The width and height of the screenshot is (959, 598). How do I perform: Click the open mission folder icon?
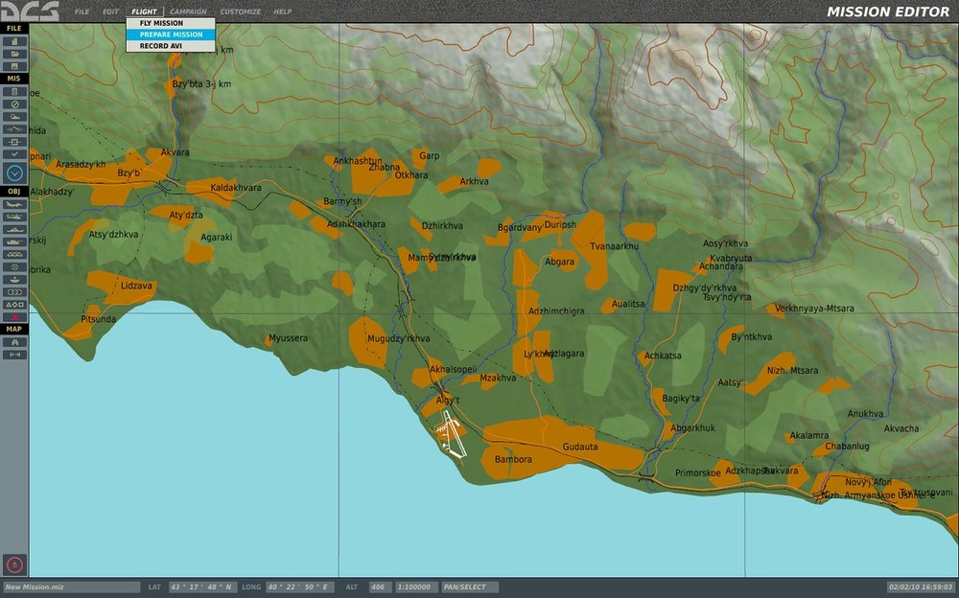[14, 54]
